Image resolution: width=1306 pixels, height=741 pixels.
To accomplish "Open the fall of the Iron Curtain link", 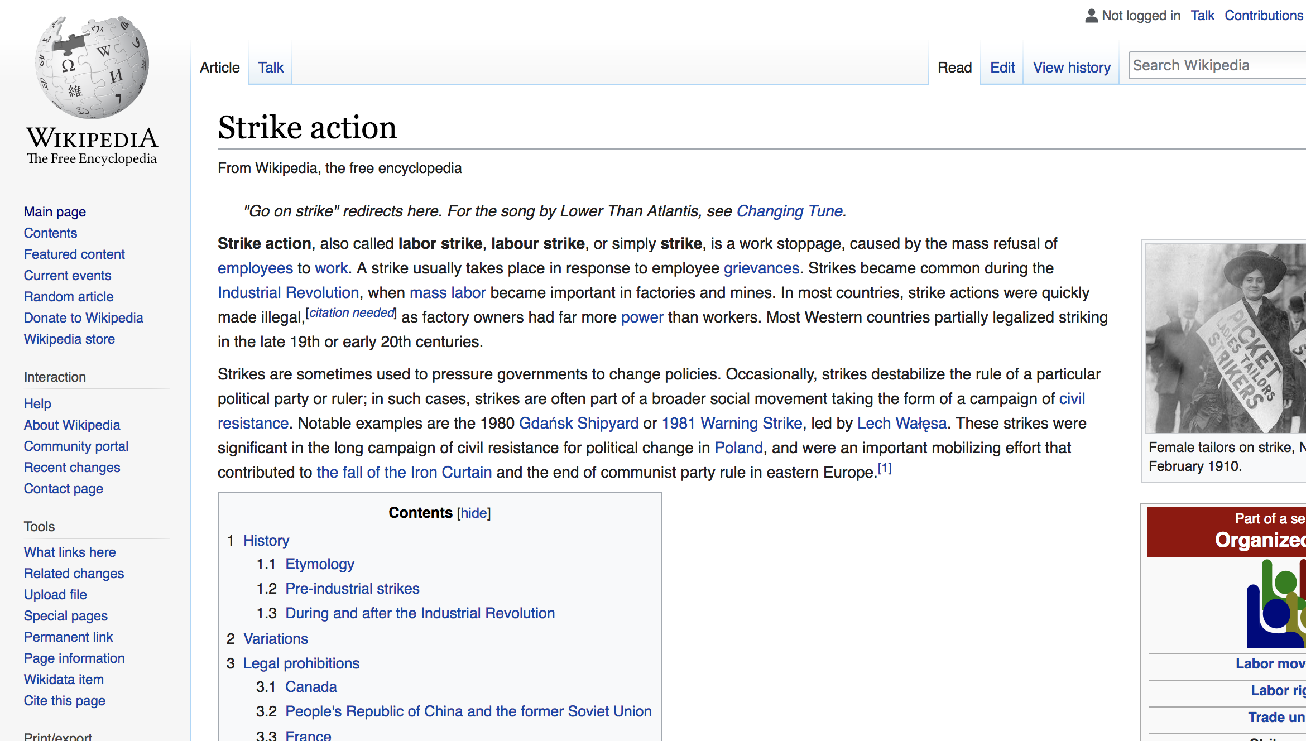I will 404,473.
